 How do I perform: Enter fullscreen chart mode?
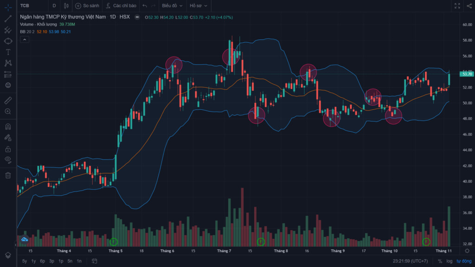[x=457, y=6]
